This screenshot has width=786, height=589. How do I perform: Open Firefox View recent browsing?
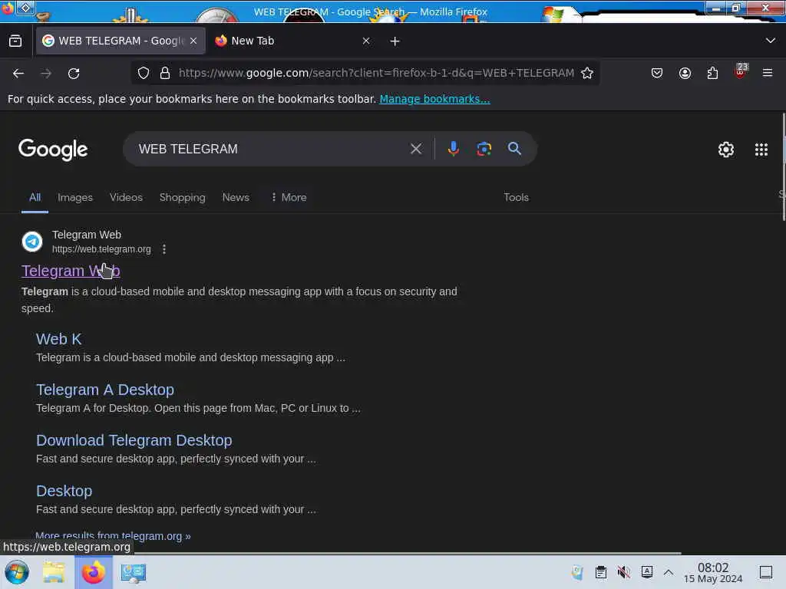click(15, 41)
